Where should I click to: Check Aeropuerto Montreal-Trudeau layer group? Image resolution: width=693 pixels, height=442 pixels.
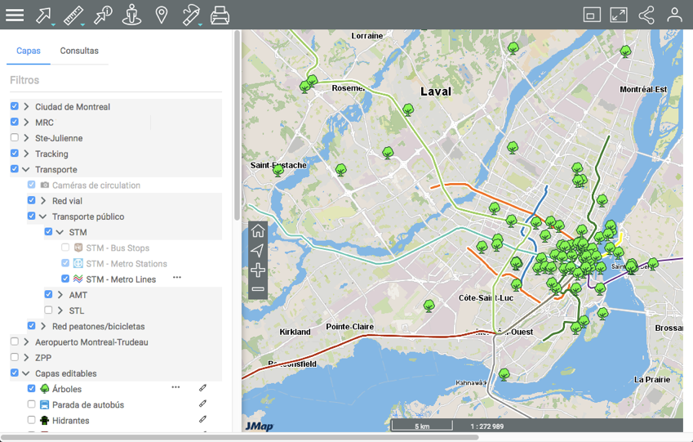coord(15,342)
